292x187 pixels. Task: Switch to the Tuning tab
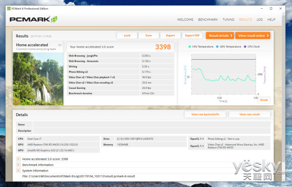[x=228, y=19]
